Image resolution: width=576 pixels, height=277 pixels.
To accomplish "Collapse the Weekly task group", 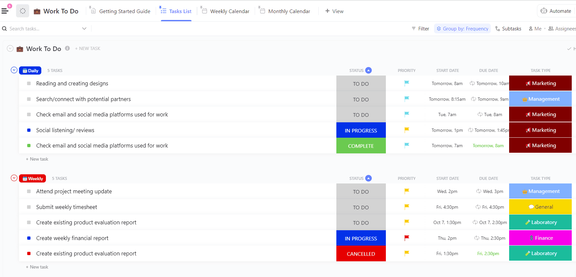I will pyautogui.click(x=14, y=178).
